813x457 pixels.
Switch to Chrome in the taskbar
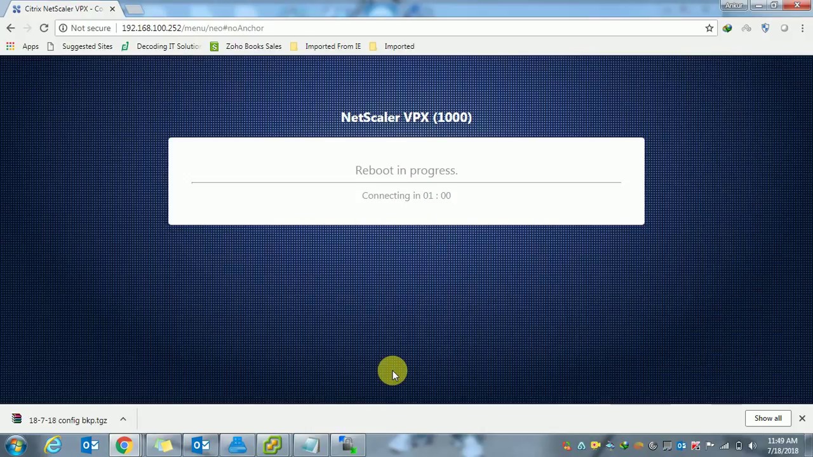(124, 446)
